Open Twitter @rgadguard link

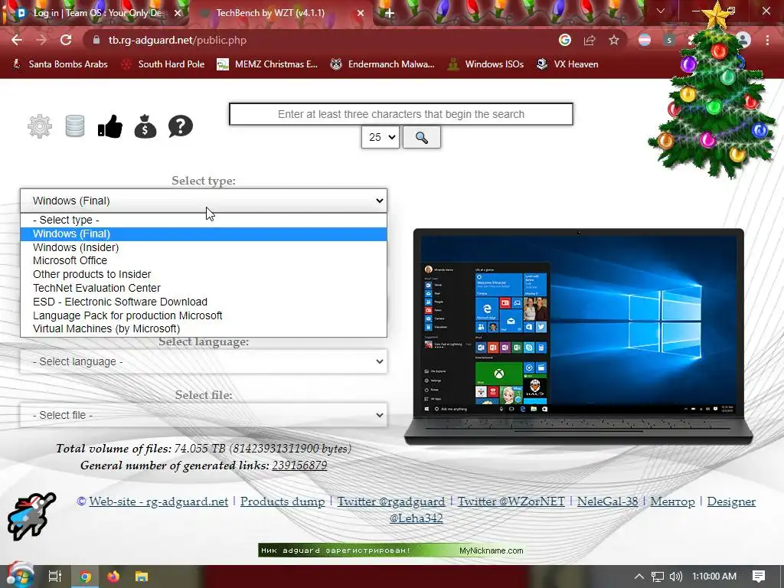pyautogui.click(x=391, y=501)
